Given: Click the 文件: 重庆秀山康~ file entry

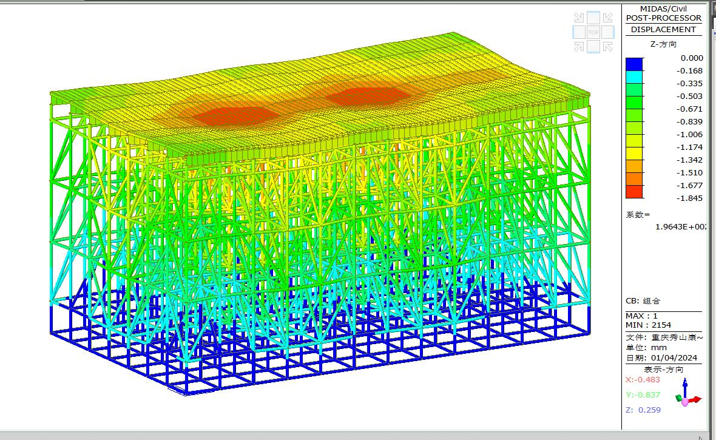Looking at the screenshot, I should point(664,337).
